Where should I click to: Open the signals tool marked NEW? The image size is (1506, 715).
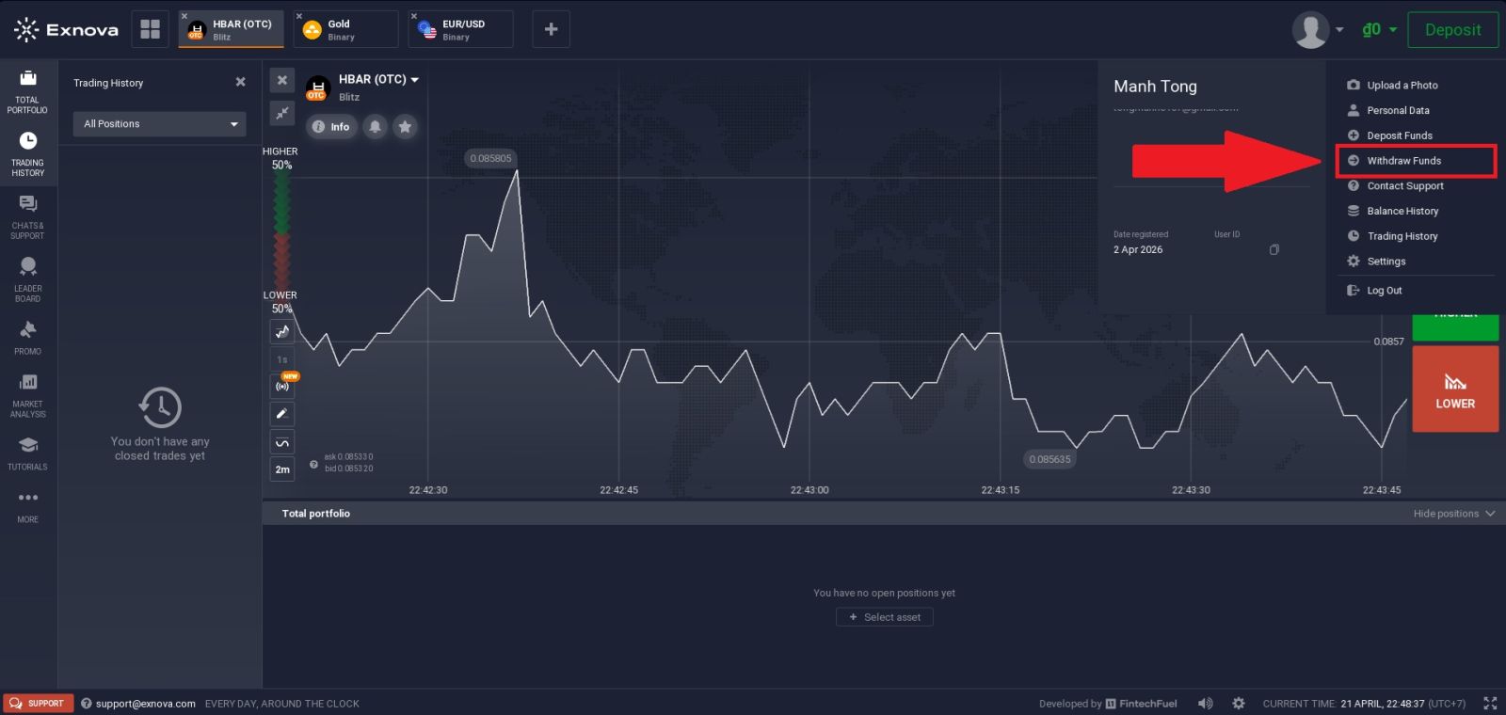pyautogui.click(x=282, y=386)
